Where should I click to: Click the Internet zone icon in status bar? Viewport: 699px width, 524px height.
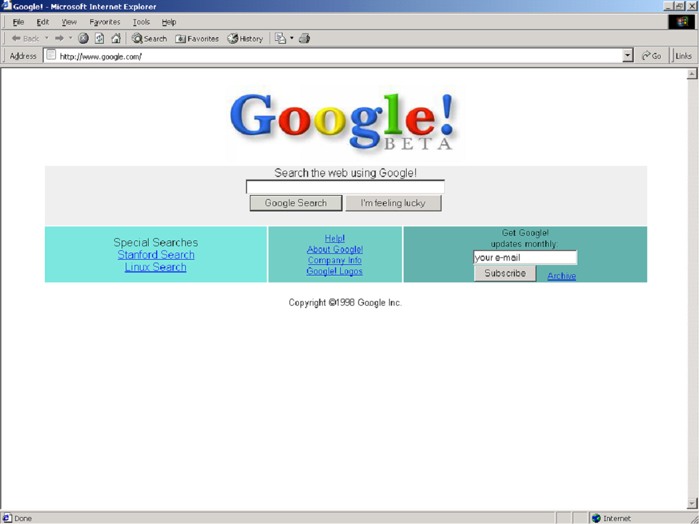[x=595, y=518]
